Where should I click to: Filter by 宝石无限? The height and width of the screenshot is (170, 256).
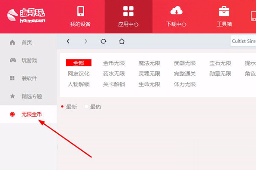coord(220,63)
